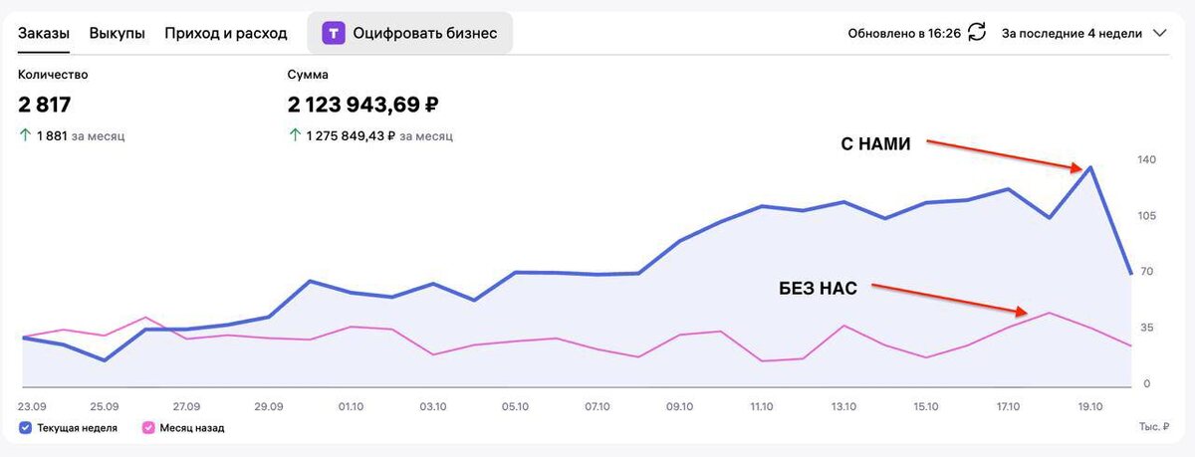
Task: Click the 23.09 date on chart axis
Action: [x=33, y=406]
